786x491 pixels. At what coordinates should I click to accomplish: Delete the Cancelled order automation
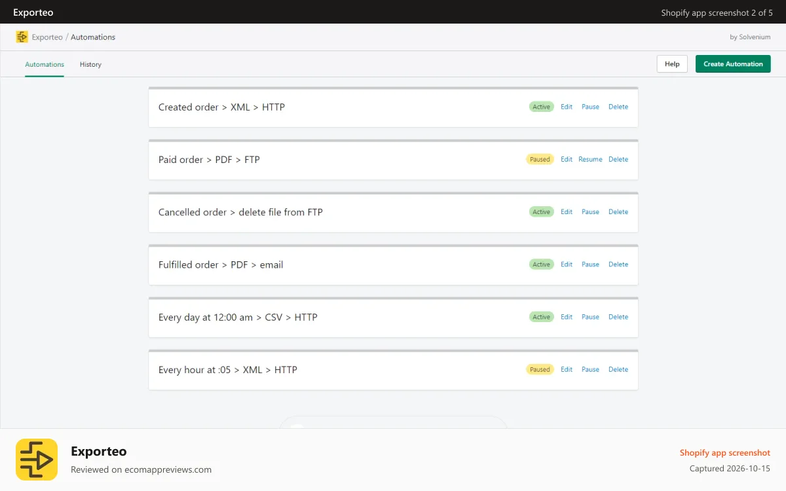618,211
